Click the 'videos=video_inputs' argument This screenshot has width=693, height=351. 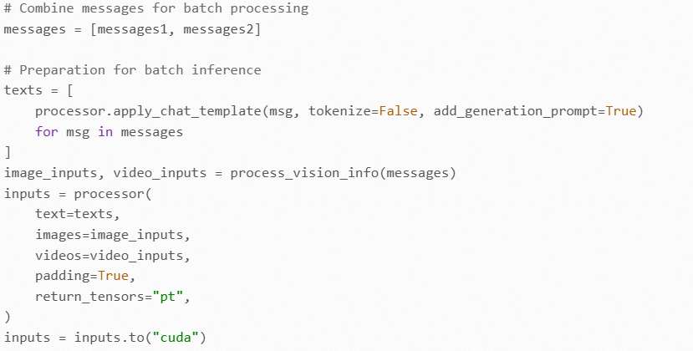(x=110, y=256)
